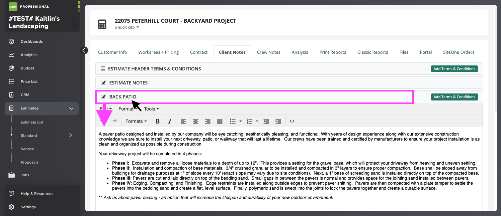501x216 pixels.
Task: Click the edit icon beside Estimate Notes
Action: coord(103,83)
